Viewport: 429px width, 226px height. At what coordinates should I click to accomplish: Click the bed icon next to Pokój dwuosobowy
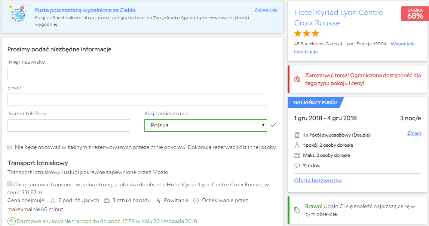click(x=297, y=135)
